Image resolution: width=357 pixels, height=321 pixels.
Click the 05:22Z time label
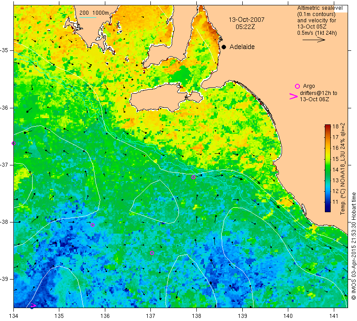tap(245, 27)
